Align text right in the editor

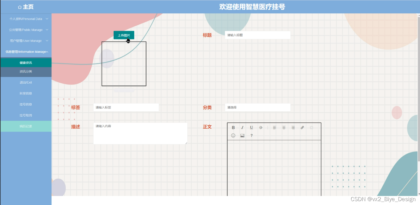tap(293, 127)
